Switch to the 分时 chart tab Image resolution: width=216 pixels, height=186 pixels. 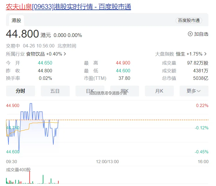pos(21,91)
